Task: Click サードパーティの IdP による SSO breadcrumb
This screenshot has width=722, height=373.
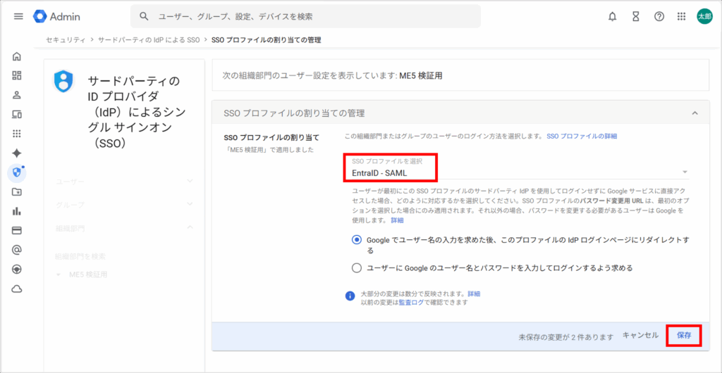Action: tap(148, 40)
